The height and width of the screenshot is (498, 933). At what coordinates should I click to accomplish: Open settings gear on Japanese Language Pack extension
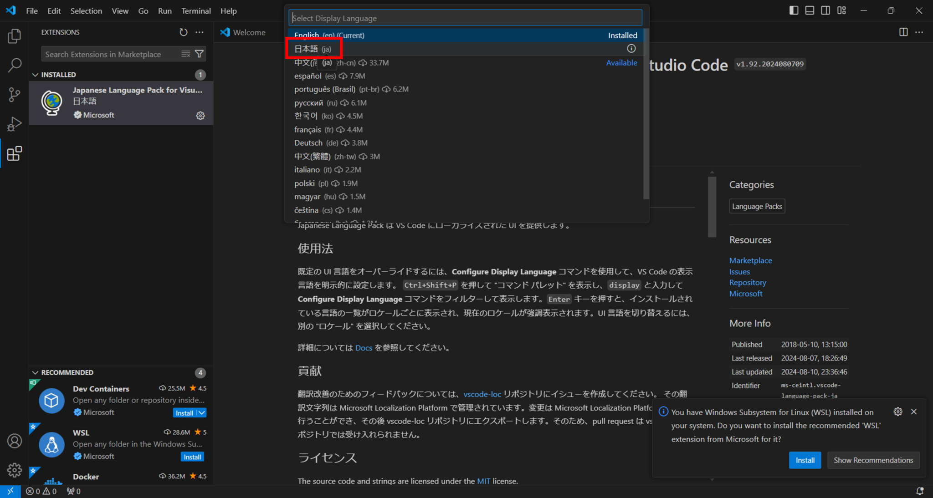(x=200, y=115)
